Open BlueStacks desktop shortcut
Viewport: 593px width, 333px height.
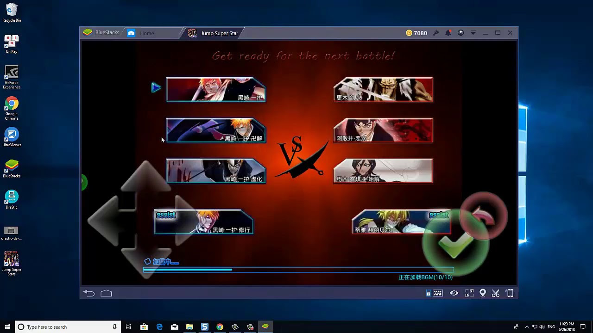coord(12,168)
